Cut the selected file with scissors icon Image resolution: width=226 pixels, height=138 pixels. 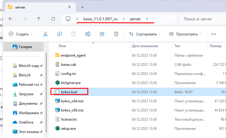(x=45, y=34)
